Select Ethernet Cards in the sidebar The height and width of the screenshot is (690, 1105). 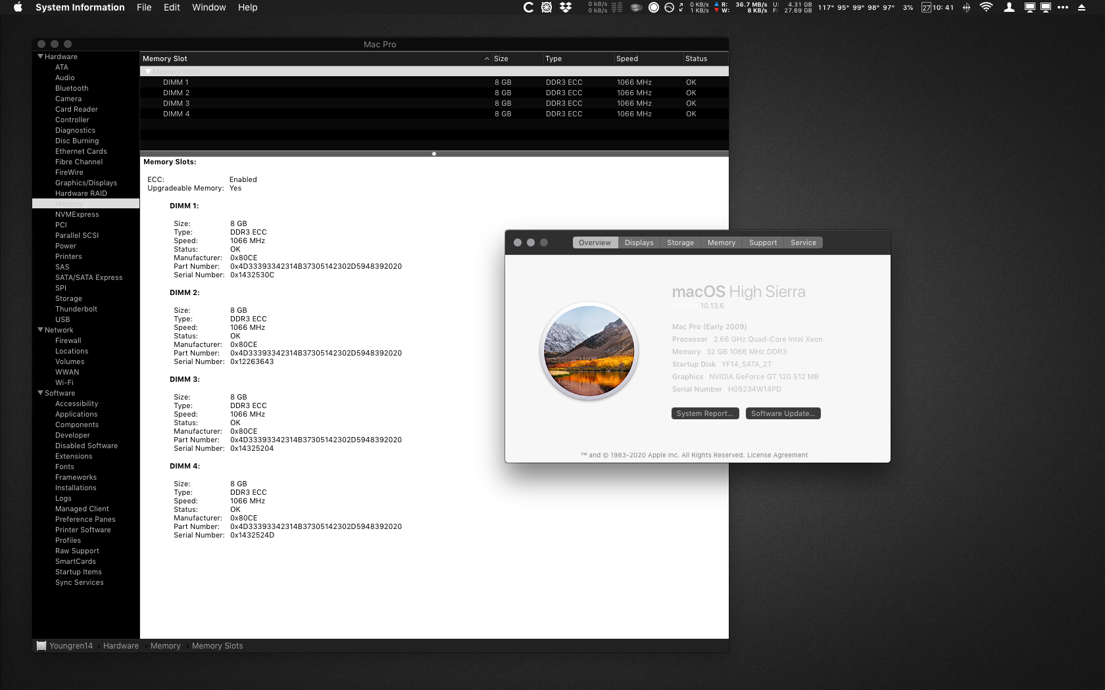point(81,151)
